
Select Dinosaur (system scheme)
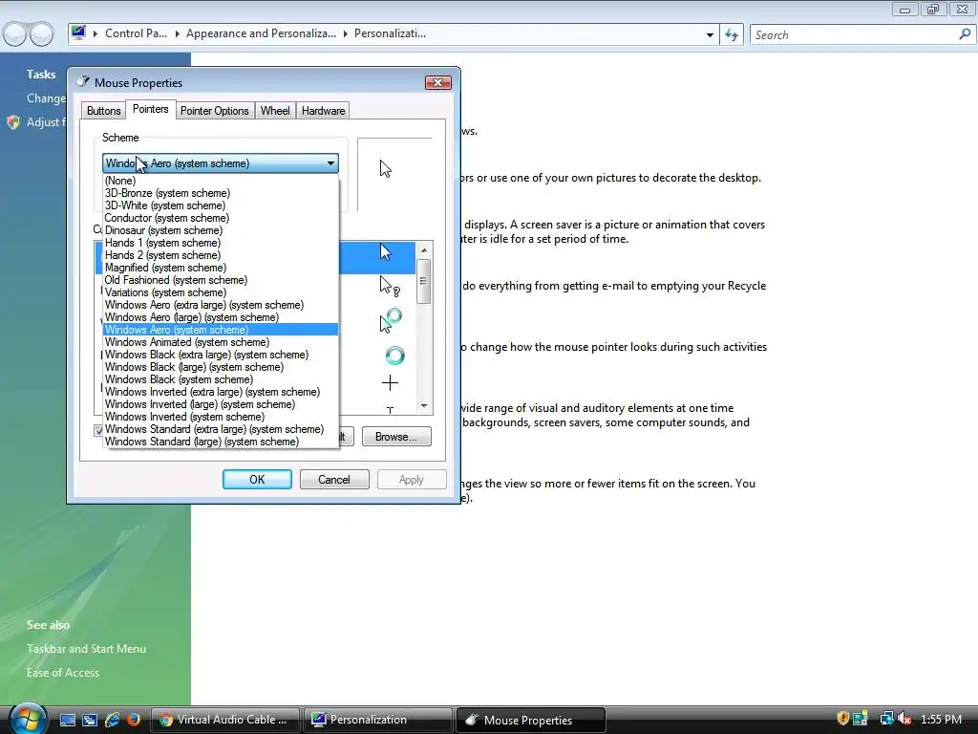[x=221, y=230]
